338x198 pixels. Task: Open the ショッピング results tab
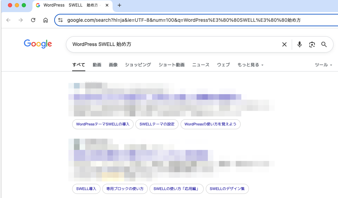(138, 65)
